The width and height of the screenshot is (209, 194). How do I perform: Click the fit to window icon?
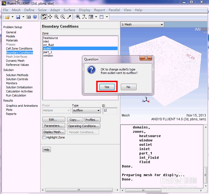[x=78, y=17]
